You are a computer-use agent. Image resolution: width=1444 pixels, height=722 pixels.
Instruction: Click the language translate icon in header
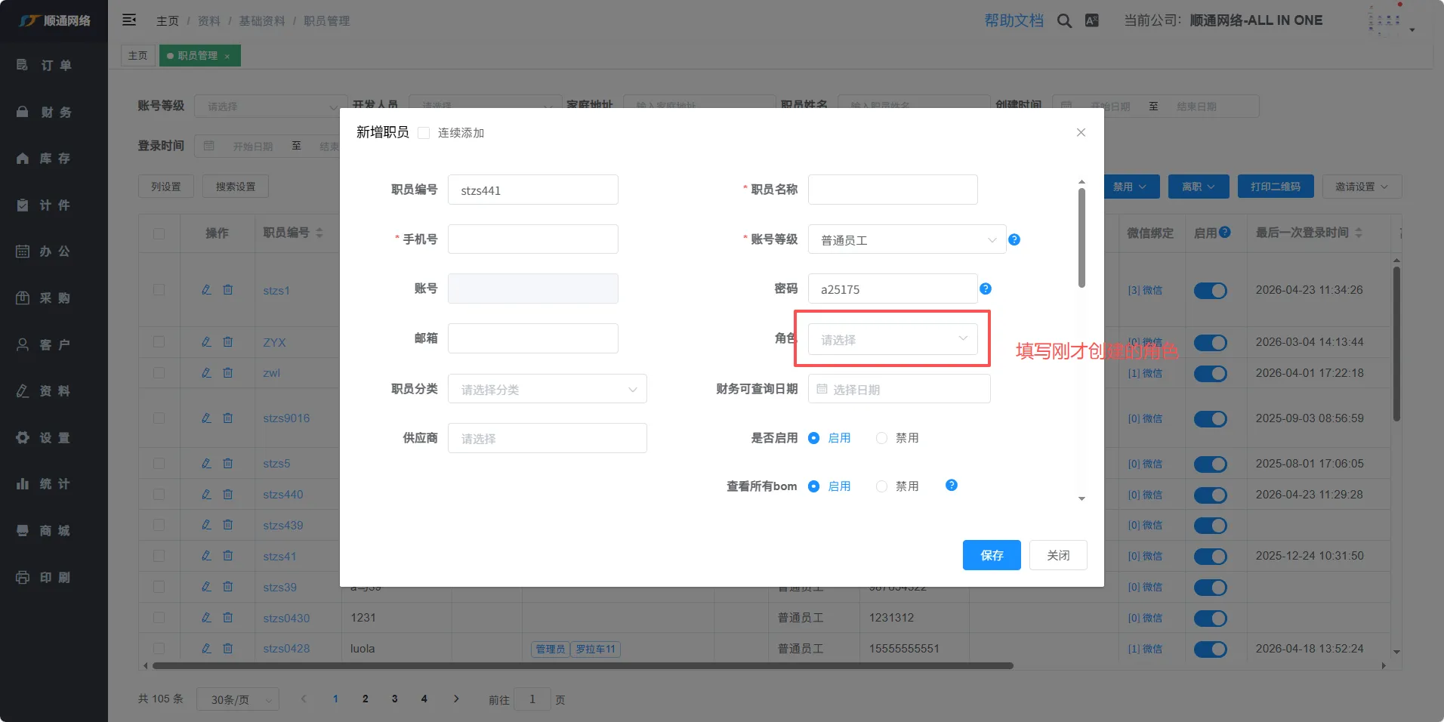[1092, 21]
